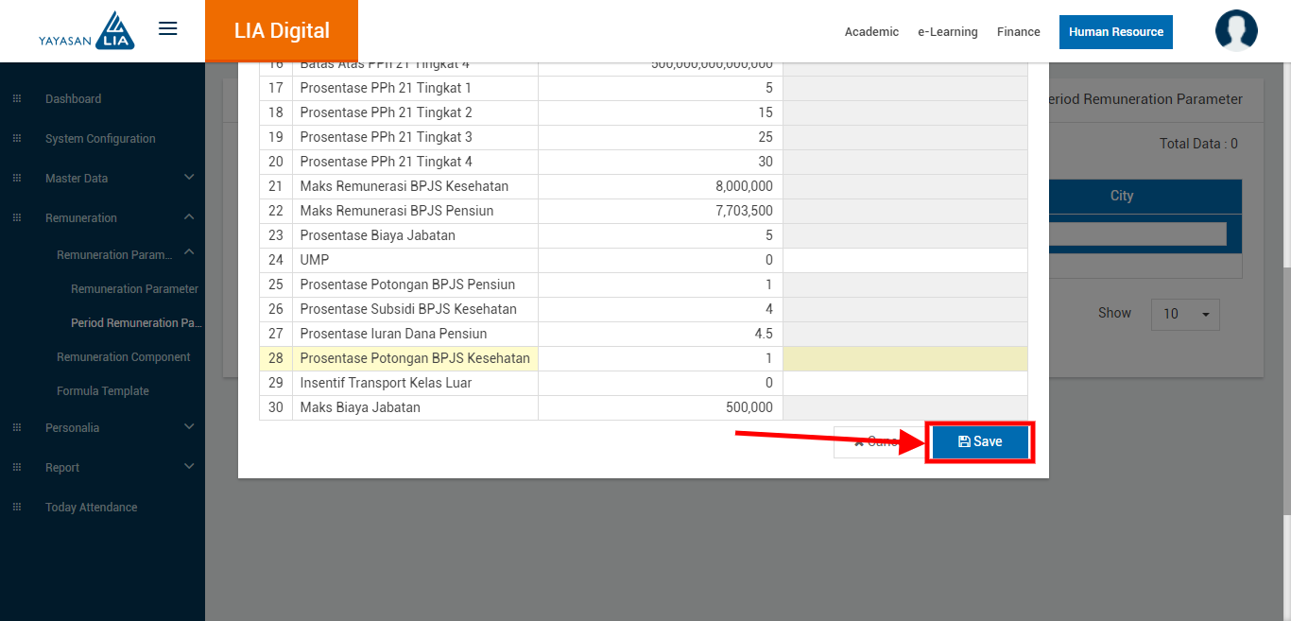Screen dimensions: 1291x621
Task: Click the Today Attendance grid icon
Action: point(17,508)
